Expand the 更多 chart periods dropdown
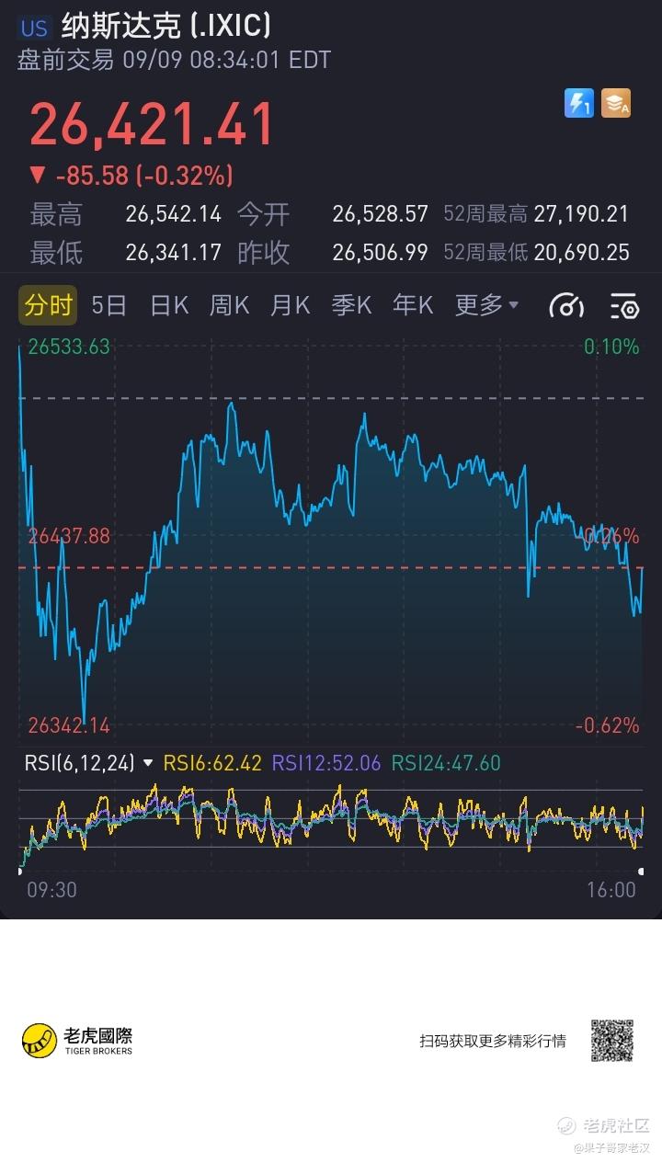662x1163 pixels. tap(486, 305)
